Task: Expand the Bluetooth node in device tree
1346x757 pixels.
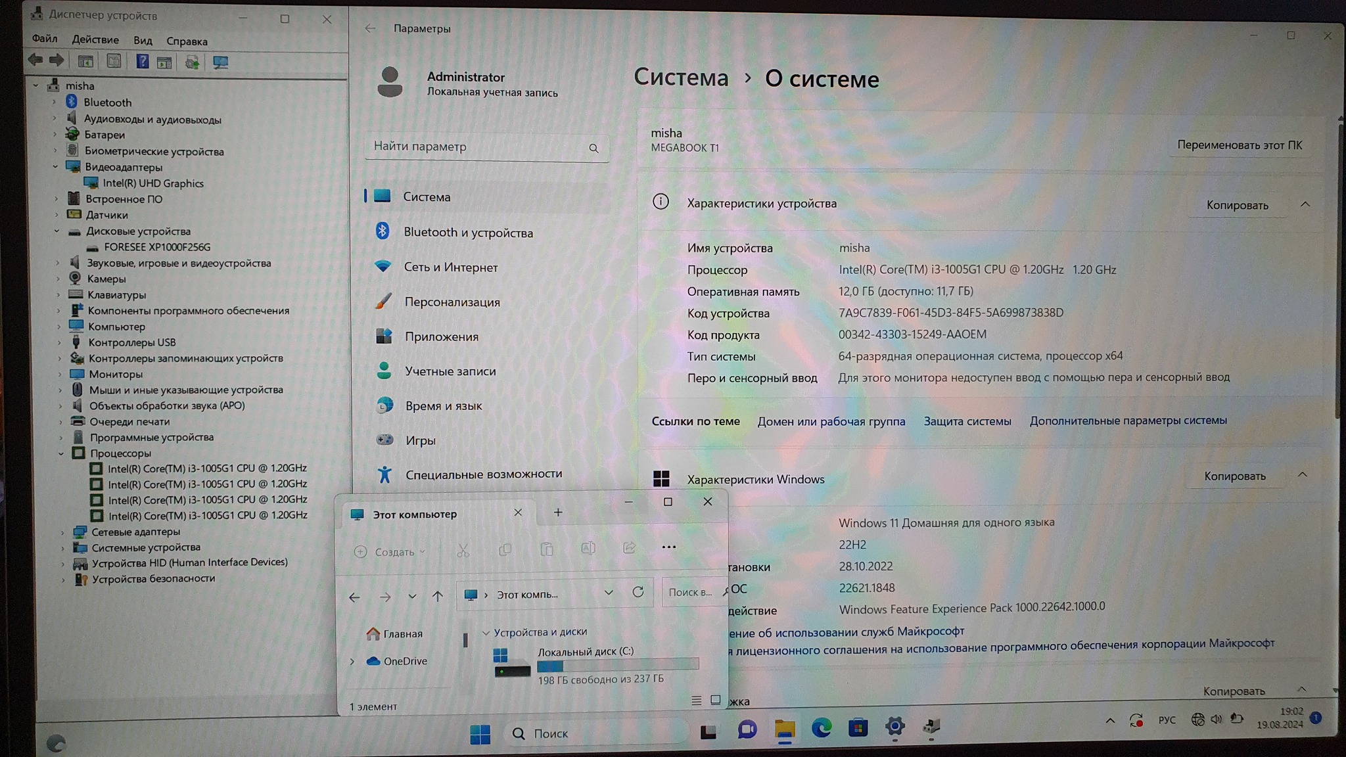Action: [x=55, y=103]
